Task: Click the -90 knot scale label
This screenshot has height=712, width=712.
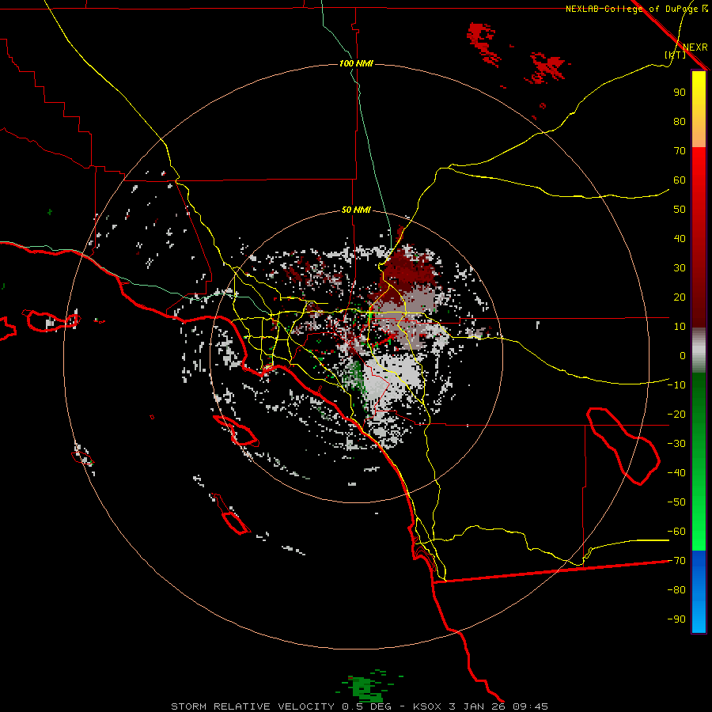Action: [676, 619]
